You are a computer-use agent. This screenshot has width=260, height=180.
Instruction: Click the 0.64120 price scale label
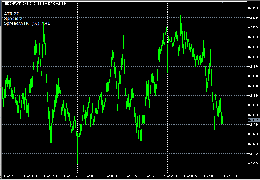[x=253, y=18]
